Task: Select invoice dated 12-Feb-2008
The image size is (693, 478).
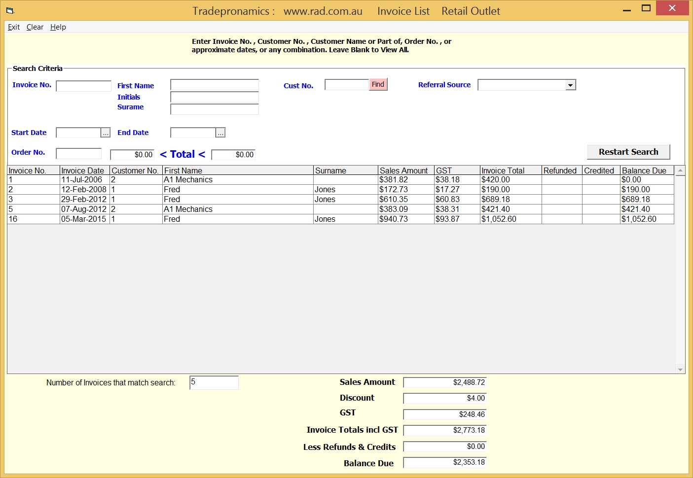Action: 341,190
